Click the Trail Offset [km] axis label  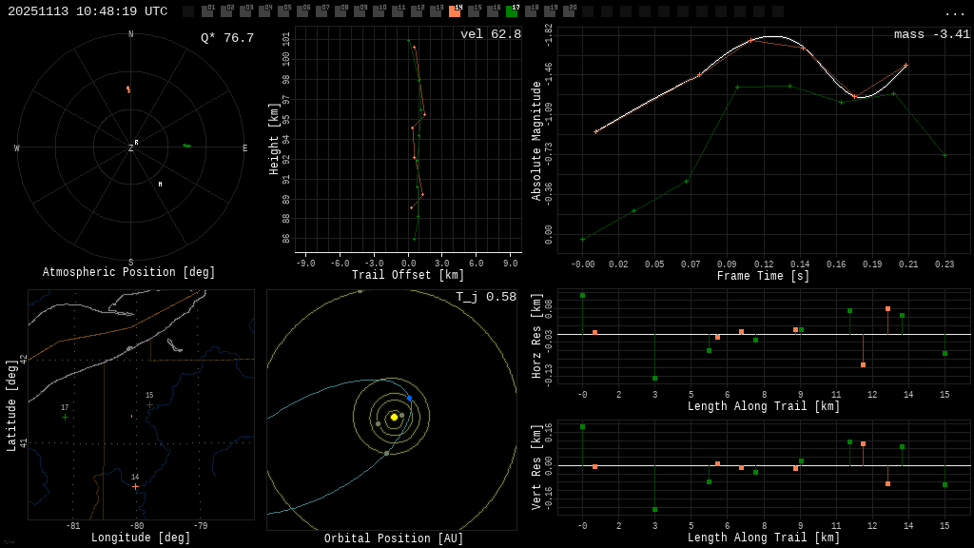click(408, 275)
